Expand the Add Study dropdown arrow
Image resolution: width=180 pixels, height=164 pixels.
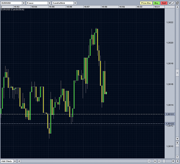point(15,161)
